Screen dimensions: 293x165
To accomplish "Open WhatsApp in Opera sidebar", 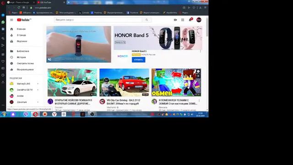I will 3,22.
